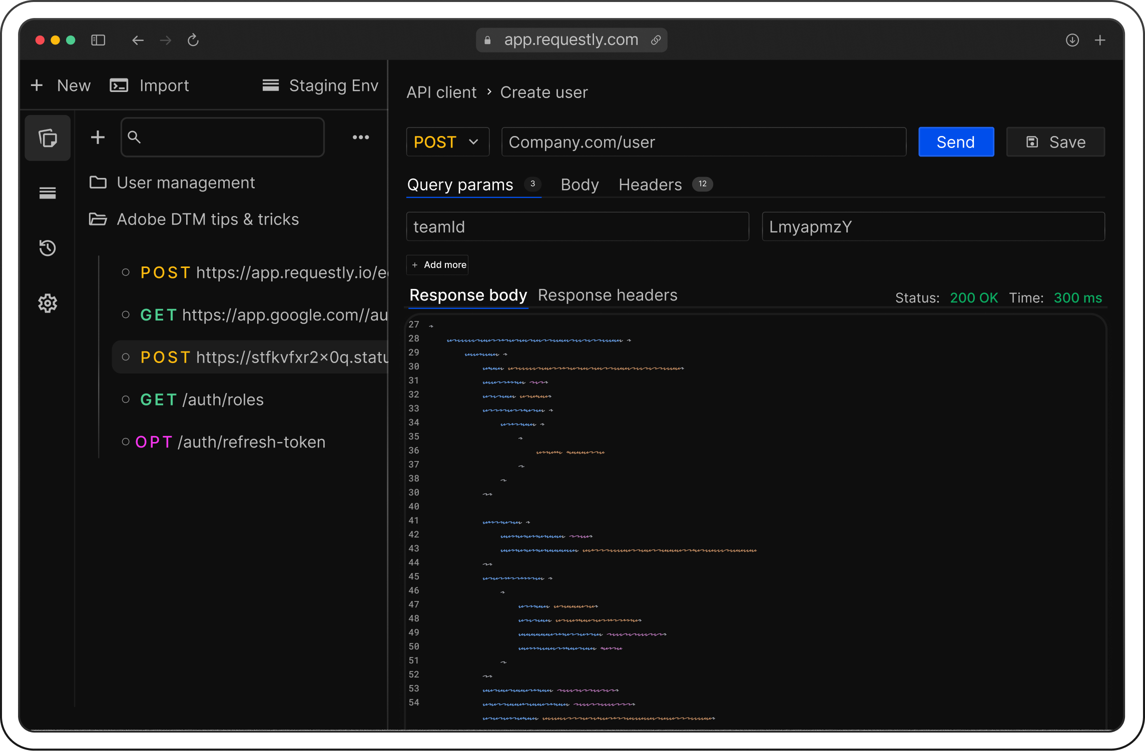
Task: Focus the Company.com/user URL field
Action: (704, 142)
